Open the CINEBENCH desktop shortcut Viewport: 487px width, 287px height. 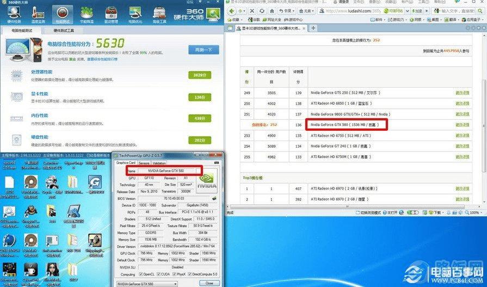(x=9, y=245)
